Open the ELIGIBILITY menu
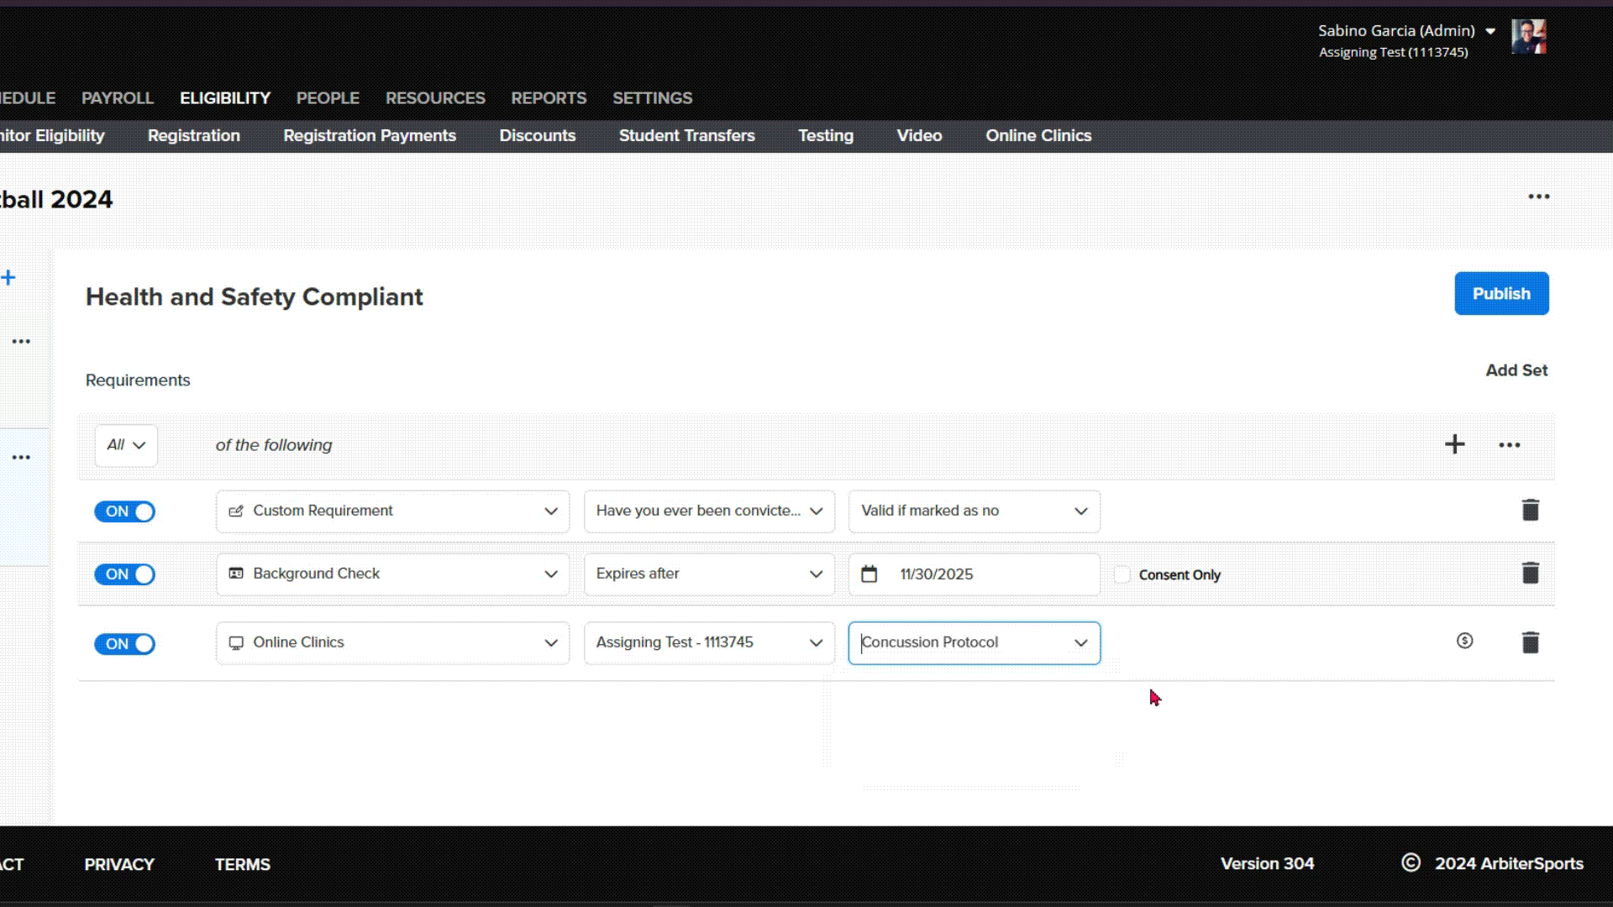The image size is (1613, 907). pyautogui.click(x=225, y=98)
